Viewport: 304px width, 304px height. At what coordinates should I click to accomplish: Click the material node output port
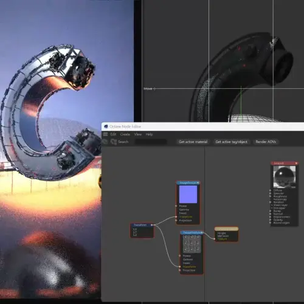tap(296, 163)
